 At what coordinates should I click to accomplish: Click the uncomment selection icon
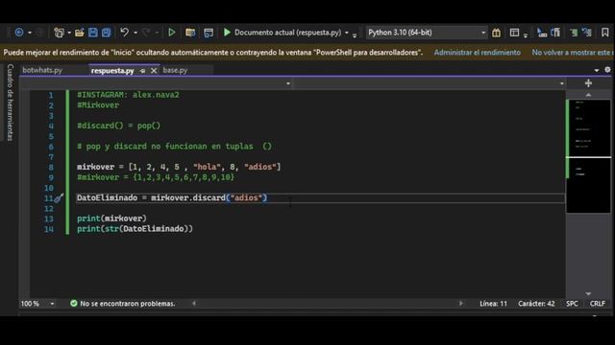pyautogui.click(x=587, y=33)
